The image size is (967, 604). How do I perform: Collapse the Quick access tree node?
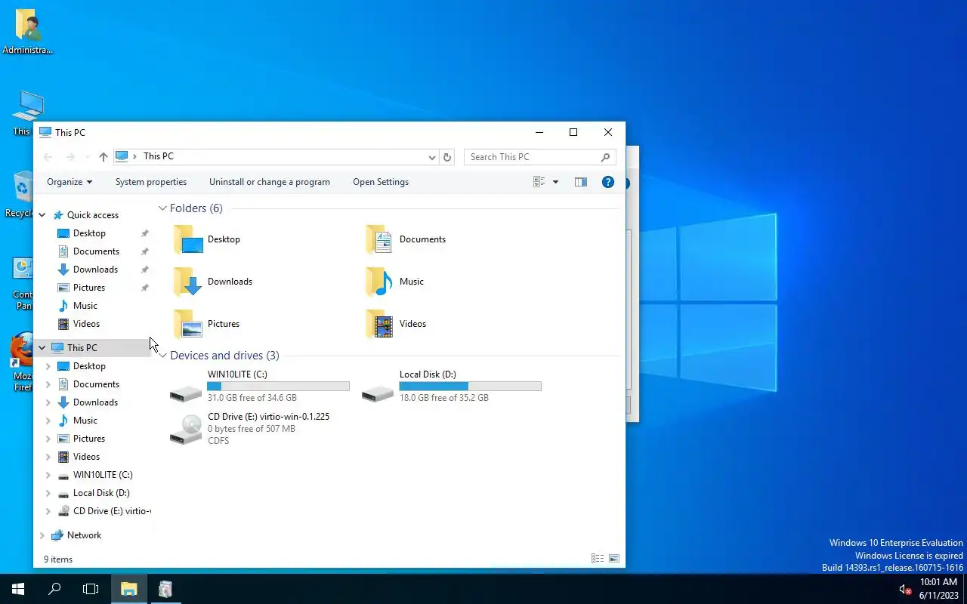[42, 215]
